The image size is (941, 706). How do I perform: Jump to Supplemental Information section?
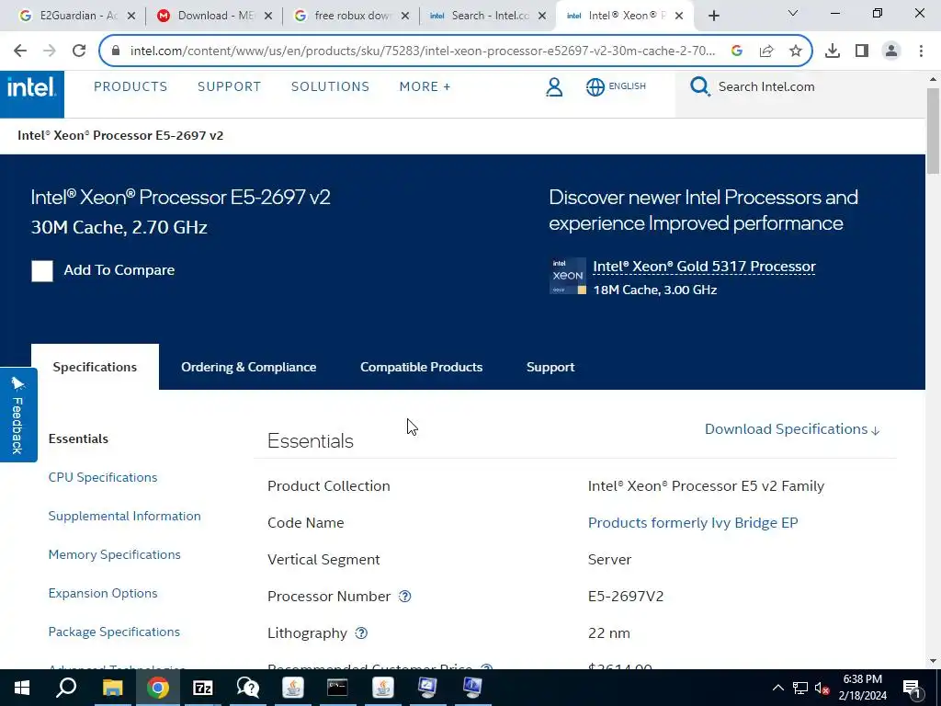124,516
